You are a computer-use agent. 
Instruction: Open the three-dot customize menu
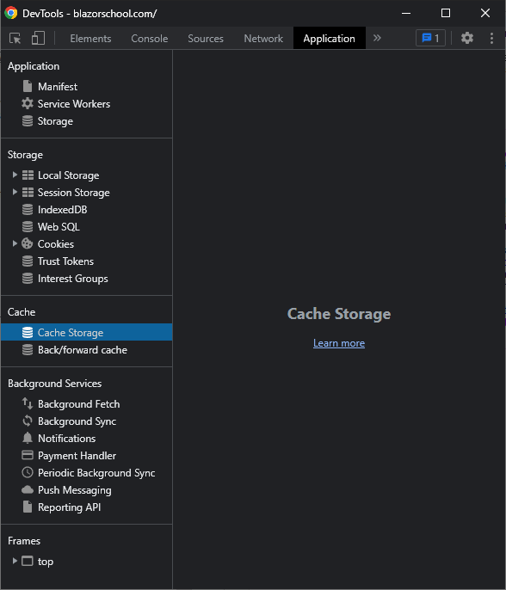tap(491, 38)
